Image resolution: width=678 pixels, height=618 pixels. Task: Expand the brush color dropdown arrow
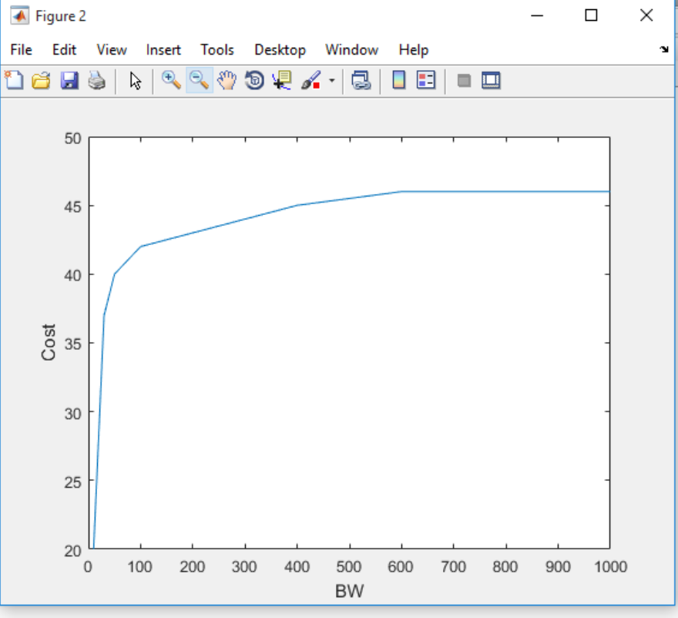[x=332, y=80]
